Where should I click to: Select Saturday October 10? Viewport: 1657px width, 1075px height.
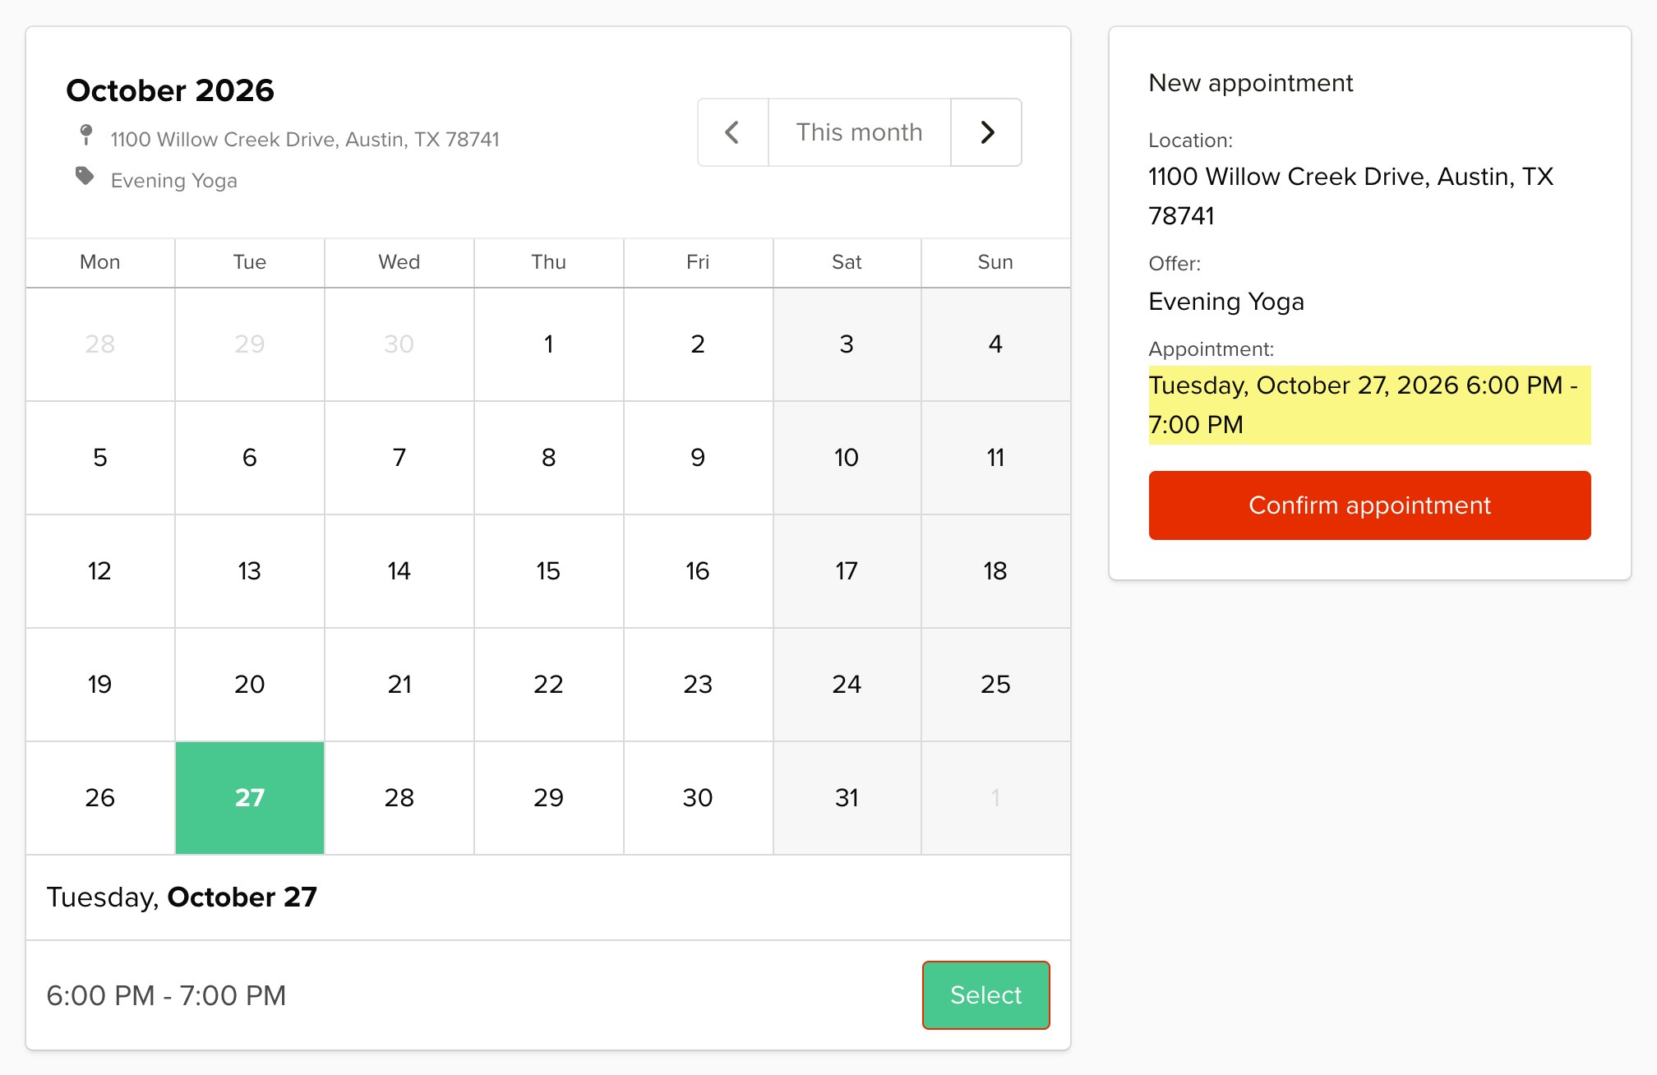[847, 458]
